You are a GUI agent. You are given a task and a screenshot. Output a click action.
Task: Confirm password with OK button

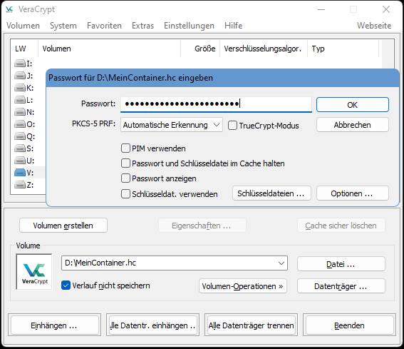click(x=353, y=105)
